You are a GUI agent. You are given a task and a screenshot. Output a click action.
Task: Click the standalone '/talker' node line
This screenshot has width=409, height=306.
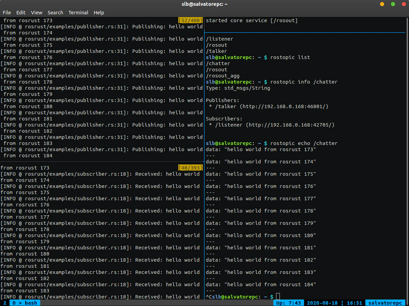click(216, 51)
